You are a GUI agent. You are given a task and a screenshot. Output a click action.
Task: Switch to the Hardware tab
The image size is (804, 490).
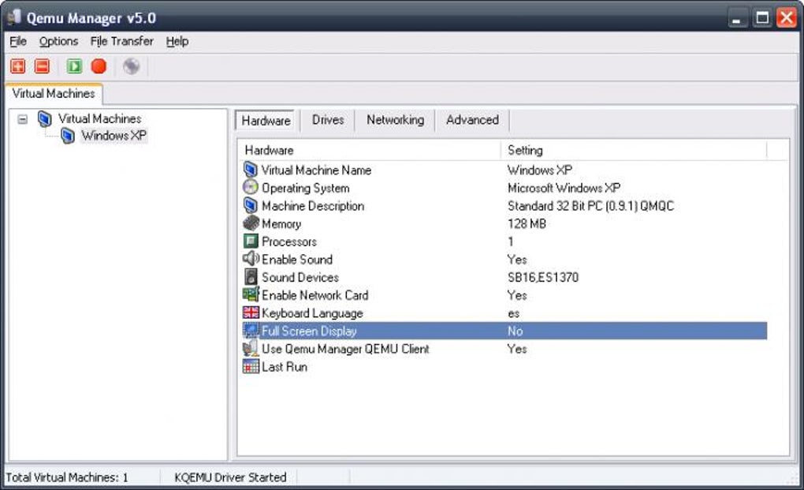point(266,121)
